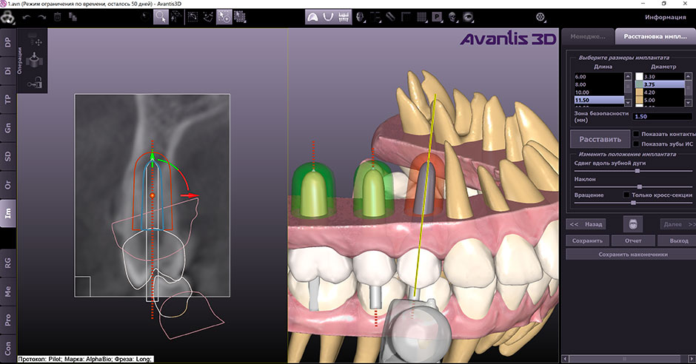This screenshot has width=696, height=364.
Task: Click the face icon between Назад and Далее
Action: tap(632, 224)
